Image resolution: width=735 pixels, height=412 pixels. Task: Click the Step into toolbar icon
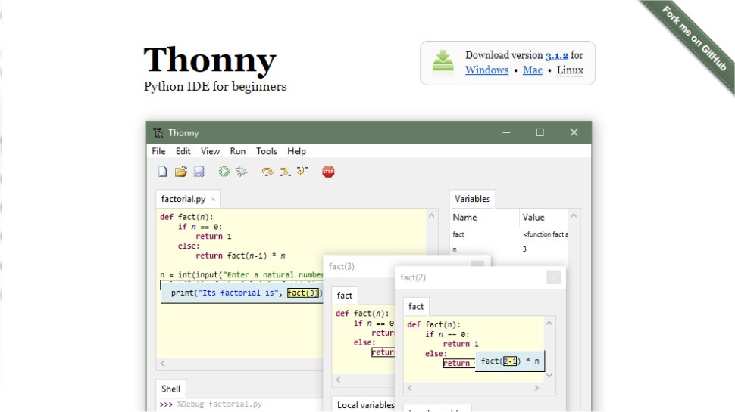(x=285, y=172)
